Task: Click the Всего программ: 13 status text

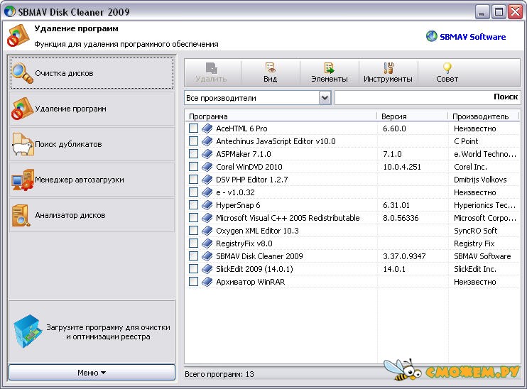Action: tap(219, 374)
